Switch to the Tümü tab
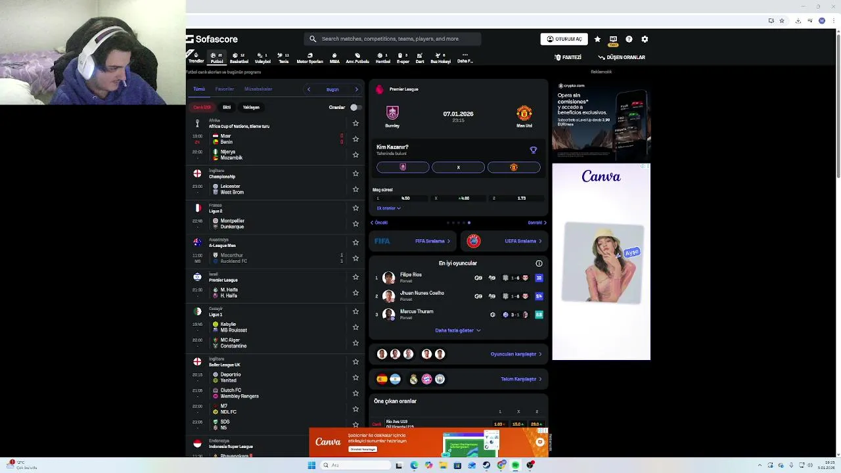This screenshot has height=473, width=841. pyautogui.click(x=199, y=89)
